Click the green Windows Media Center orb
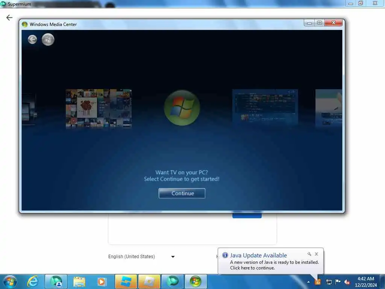The height and width of the screenshot is (289, 385). (182, 108)
